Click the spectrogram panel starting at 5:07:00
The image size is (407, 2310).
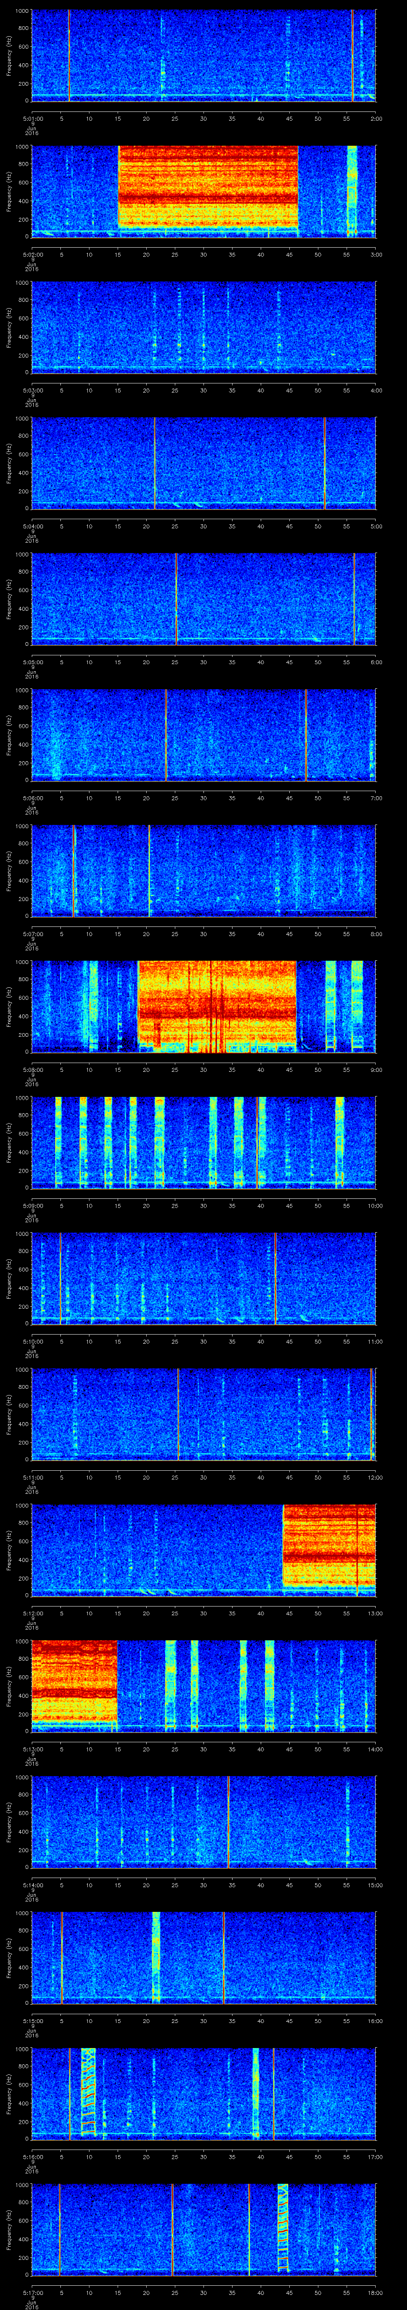[203, 871]
